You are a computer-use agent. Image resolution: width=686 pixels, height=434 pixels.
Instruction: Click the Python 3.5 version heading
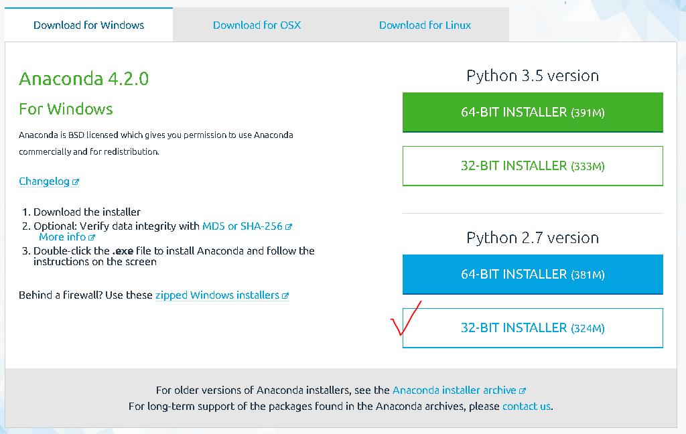click(x=533, y=76)
